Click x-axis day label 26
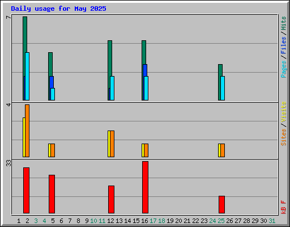 [229, 221]
